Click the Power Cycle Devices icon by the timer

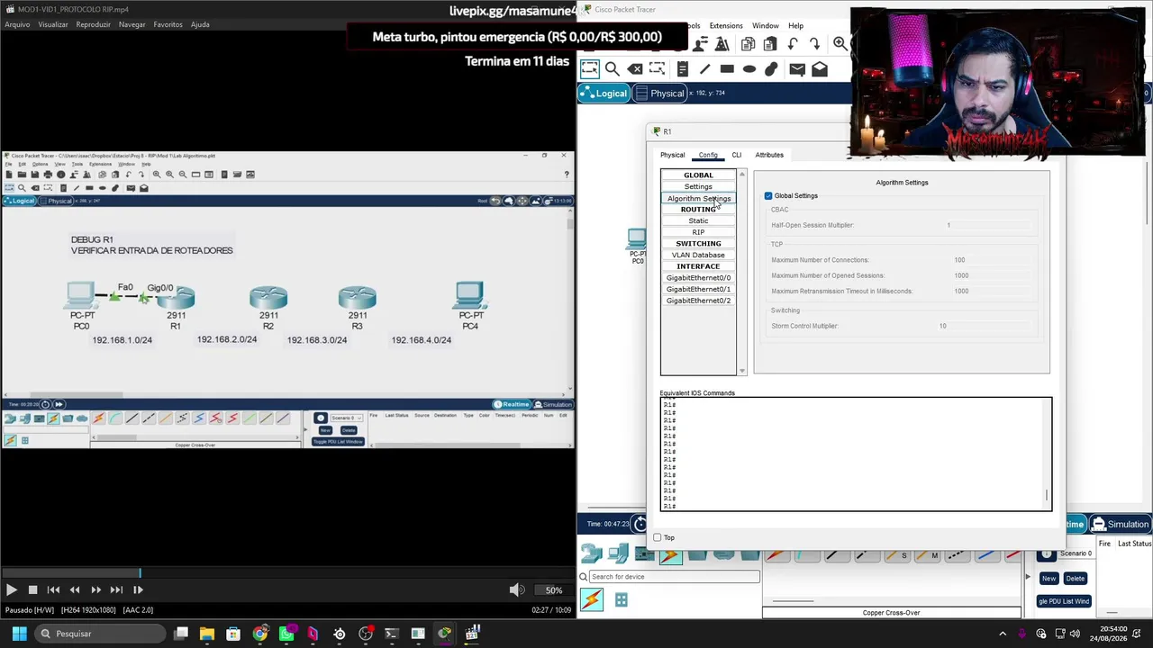640,524
